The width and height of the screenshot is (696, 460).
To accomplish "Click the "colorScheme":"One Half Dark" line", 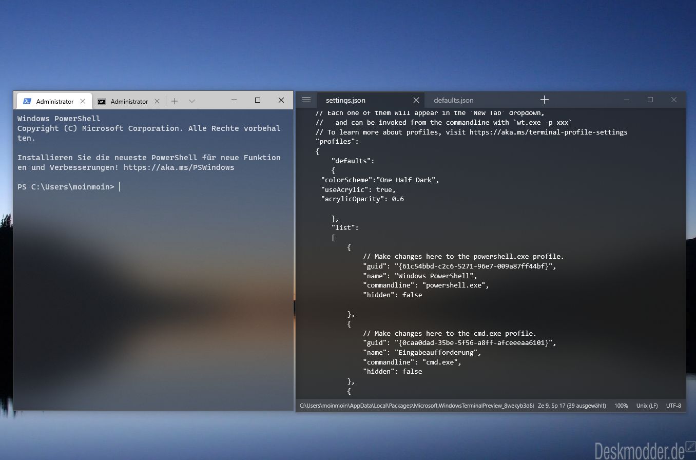I will [380, 180].
